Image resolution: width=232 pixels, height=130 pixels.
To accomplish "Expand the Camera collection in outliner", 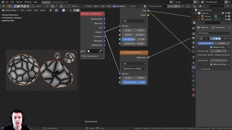I will pyautogui.click(x=199, y=16).
